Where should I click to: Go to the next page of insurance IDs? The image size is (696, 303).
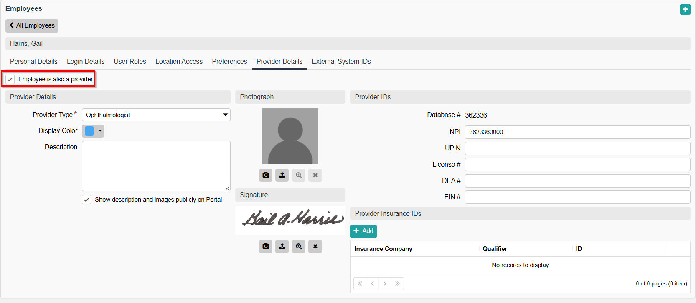385,284
